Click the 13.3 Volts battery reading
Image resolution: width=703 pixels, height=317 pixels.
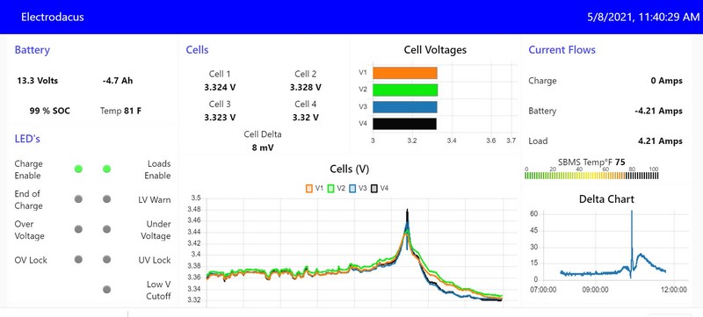pyautogui.click(x=38, y=81)
